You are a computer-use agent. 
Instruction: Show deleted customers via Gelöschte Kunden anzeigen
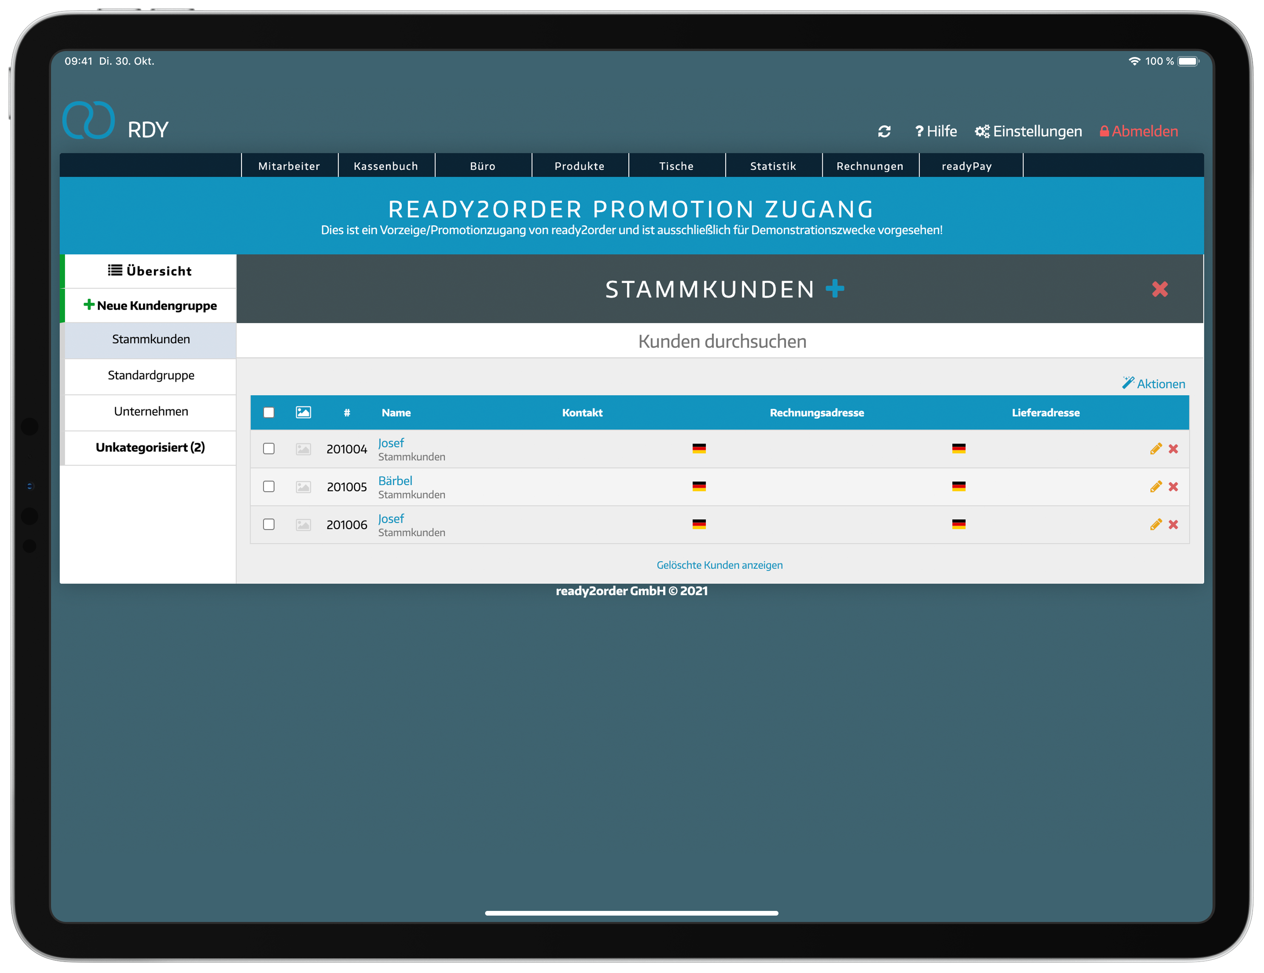click(x=719, y=564)
